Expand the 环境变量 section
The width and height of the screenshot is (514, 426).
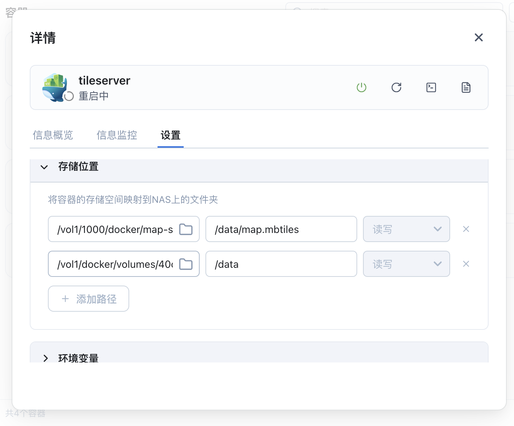click(x=46, y=359)
